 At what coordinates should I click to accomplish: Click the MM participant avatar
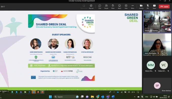pyautogui.click(x=151, y=65)
